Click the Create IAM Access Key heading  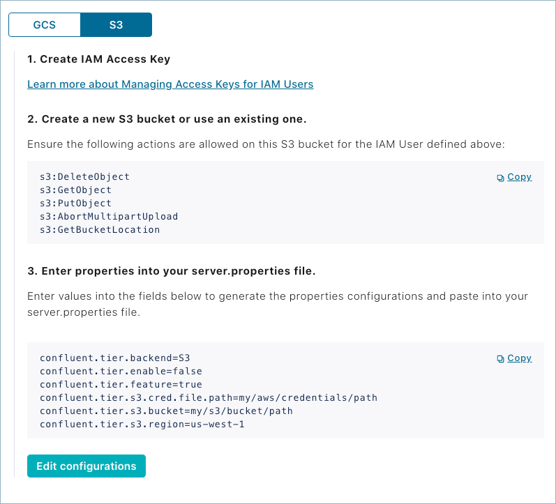(x=98, y=59)
